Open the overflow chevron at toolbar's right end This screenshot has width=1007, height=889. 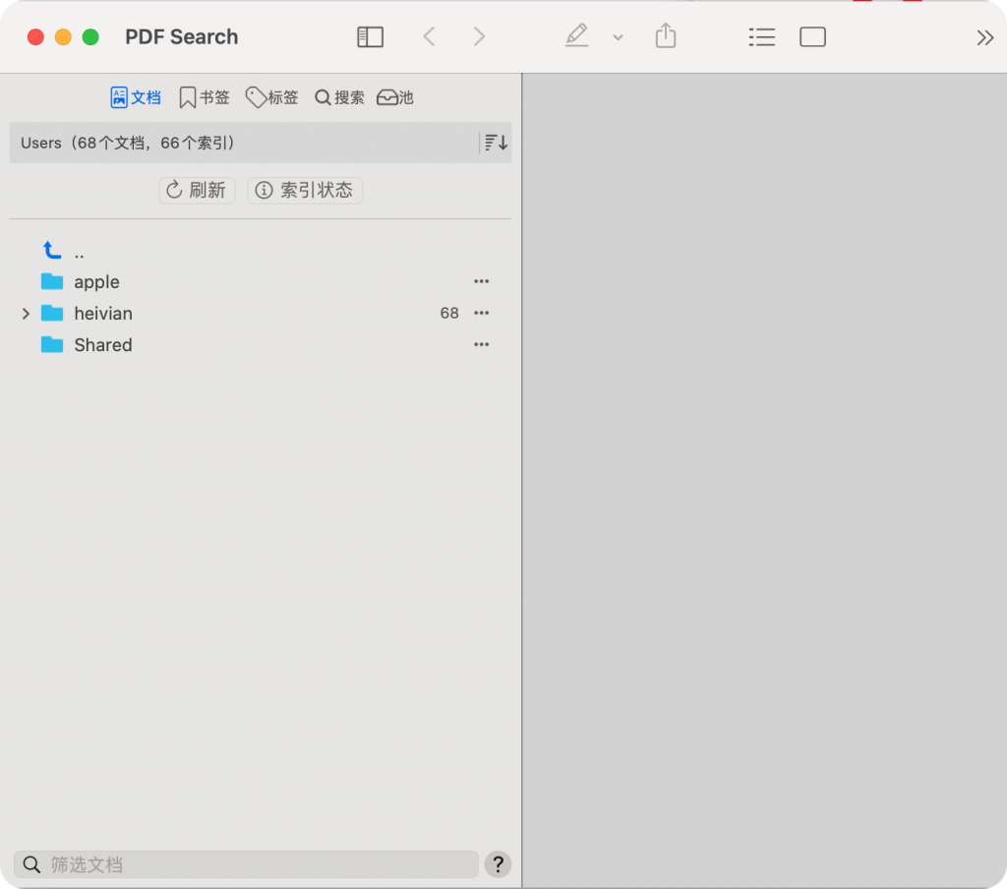(x=985, y=37)
